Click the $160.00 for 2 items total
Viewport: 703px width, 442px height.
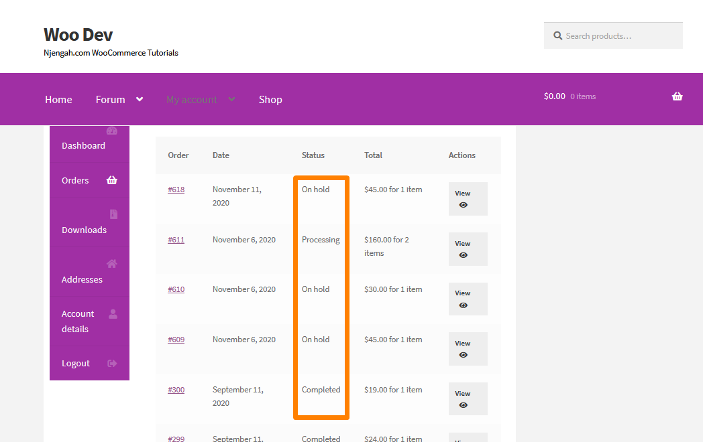386,246
